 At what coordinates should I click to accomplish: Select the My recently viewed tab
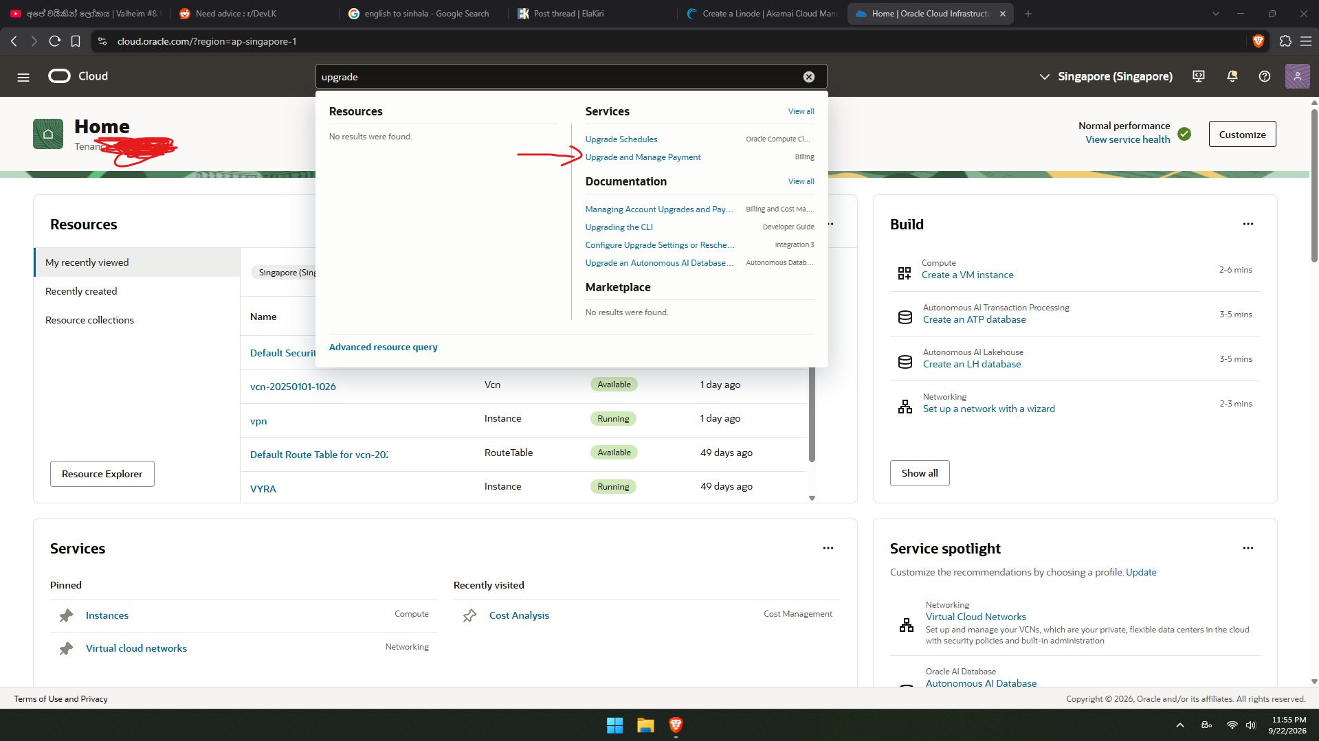click(x=137, y=262)
